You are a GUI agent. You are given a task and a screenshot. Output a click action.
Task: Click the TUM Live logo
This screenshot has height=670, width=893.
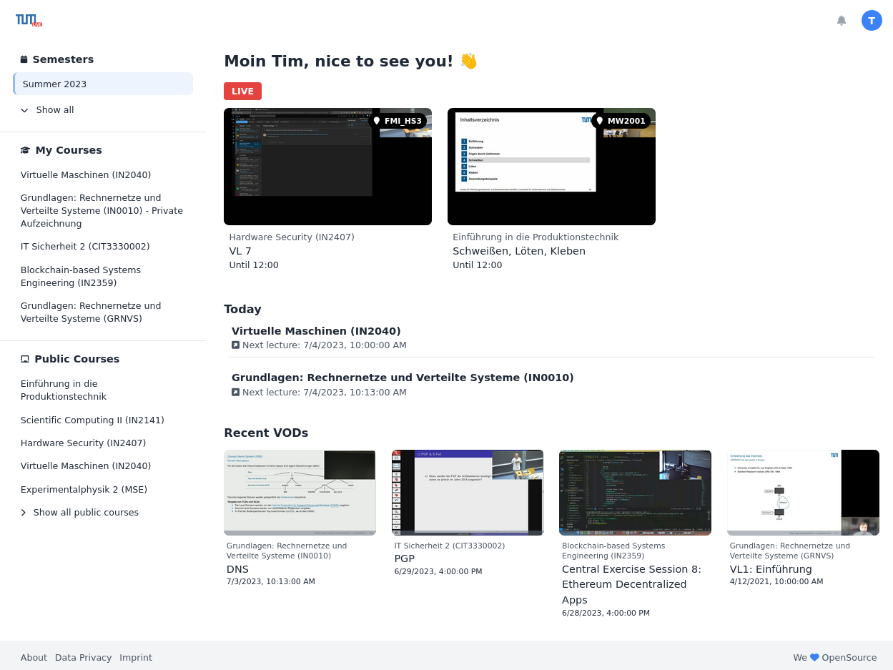29,20
